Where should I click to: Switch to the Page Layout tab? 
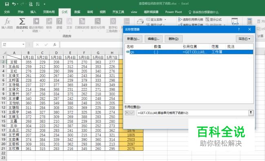tap(49, 12)
